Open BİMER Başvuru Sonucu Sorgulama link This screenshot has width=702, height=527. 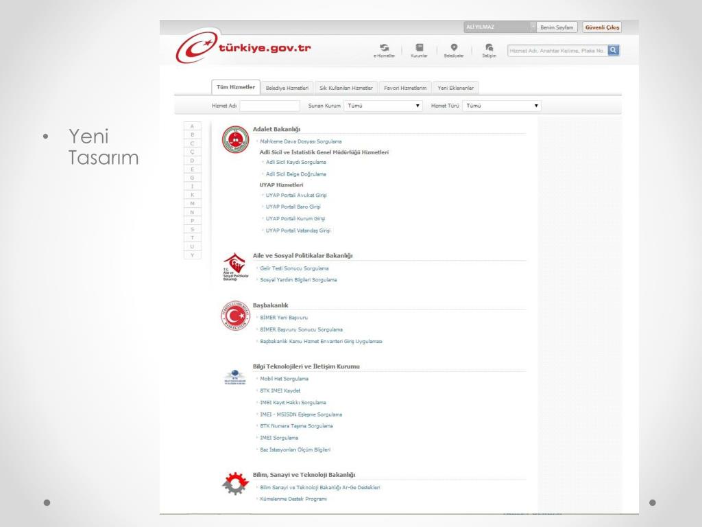(302, 329)
